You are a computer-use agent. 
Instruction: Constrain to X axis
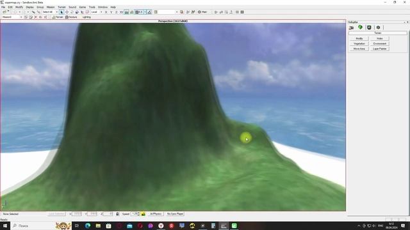(106, 12)
